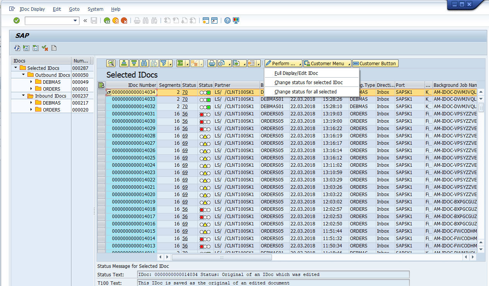Click the Generate Shortcut icon
The height and width of the screenshot is (286, 489).
(214, 20)
